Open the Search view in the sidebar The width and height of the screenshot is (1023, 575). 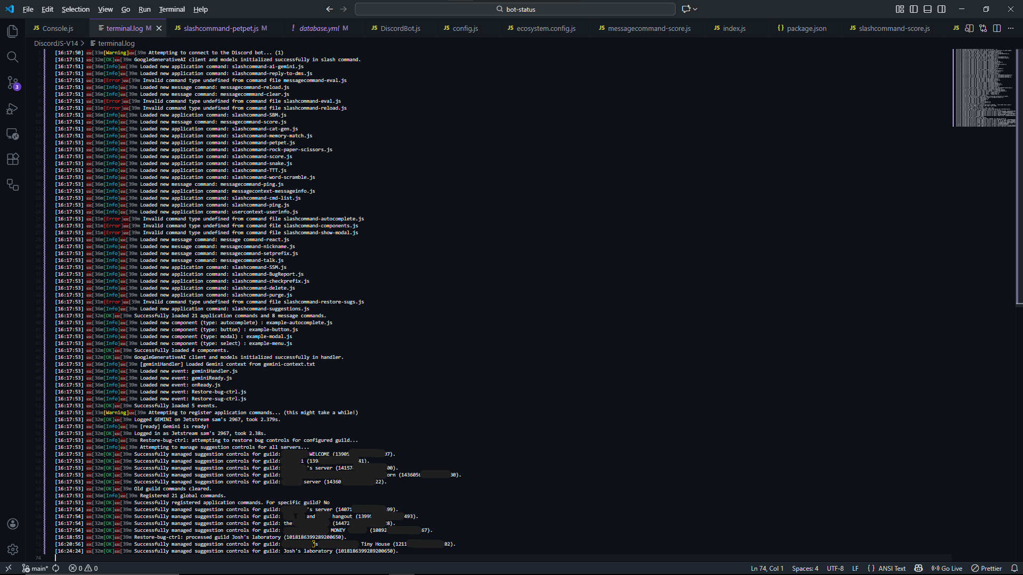13,57
